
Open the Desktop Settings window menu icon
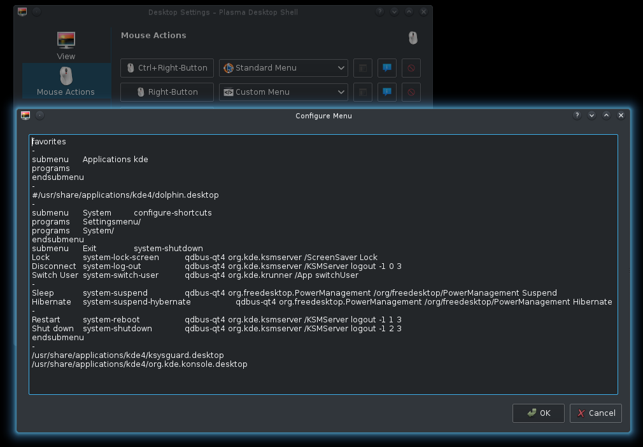point(22,12)
